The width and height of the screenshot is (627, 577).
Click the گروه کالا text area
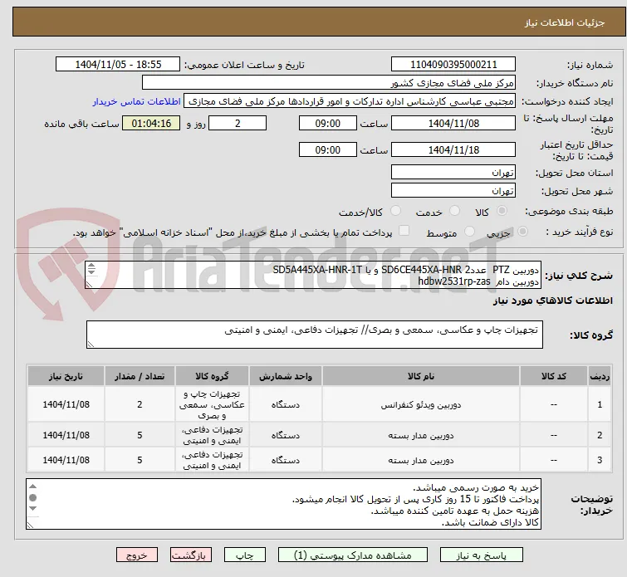pos(314,335)
